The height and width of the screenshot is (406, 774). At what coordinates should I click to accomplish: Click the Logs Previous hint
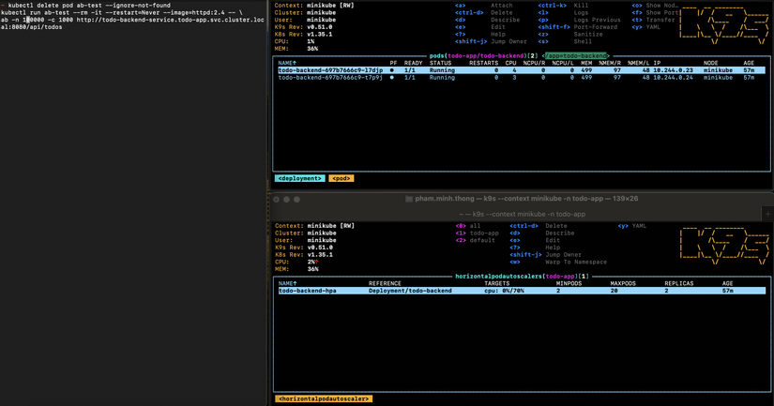click(x=580, y=20)
